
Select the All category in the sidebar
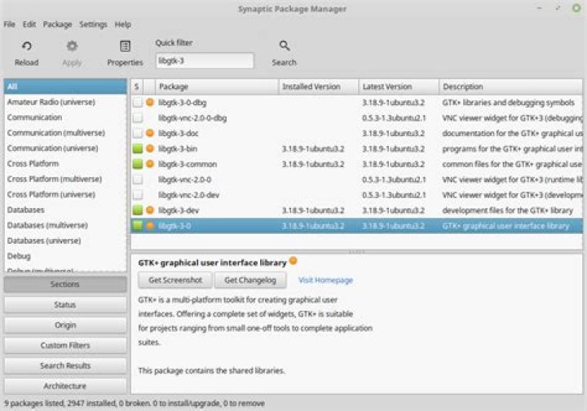pos(65,86)
